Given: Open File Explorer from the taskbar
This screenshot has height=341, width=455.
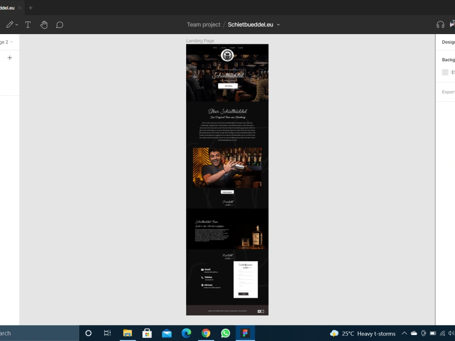Looking at the screenshot, I should point(127,333).
